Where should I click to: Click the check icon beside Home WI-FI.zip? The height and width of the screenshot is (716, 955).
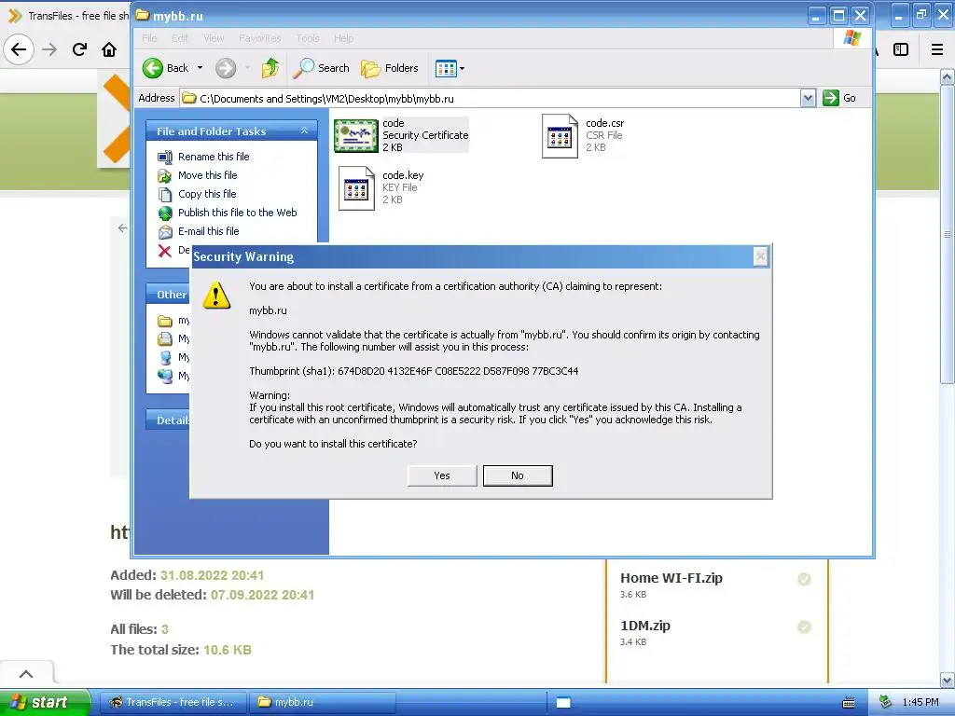pos(804,579)
